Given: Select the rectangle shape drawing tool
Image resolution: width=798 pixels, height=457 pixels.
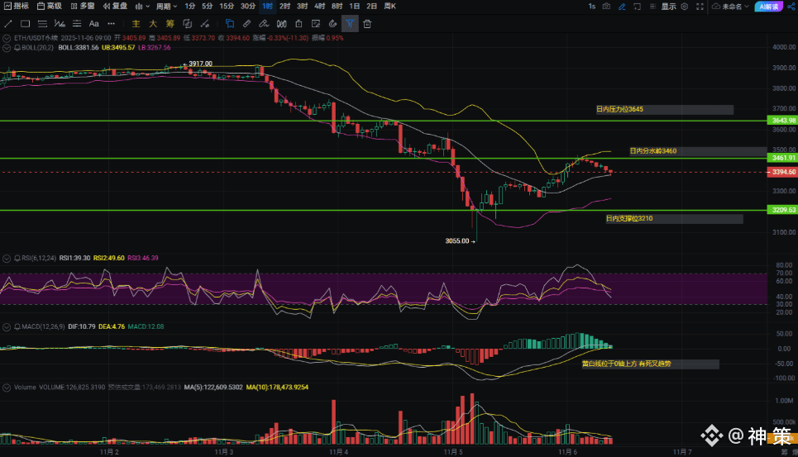Looking at the screenshot, I should tap(26, 24).
